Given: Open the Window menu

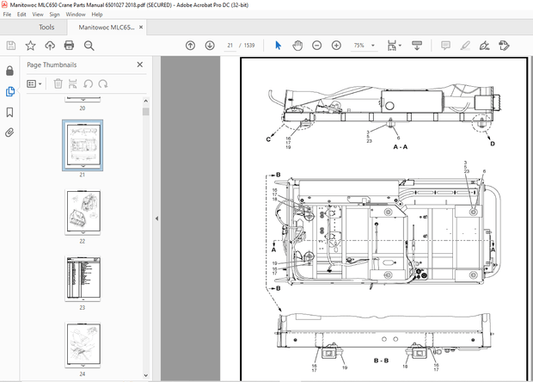Looking at the screenshot, I should tap(76, 15).
